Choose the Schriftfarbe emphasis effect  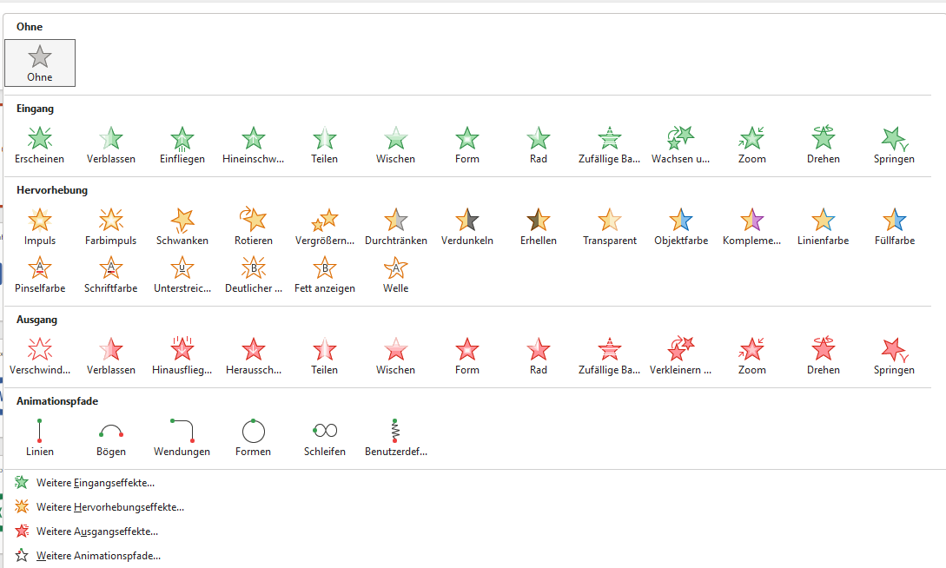coord(111,274)
